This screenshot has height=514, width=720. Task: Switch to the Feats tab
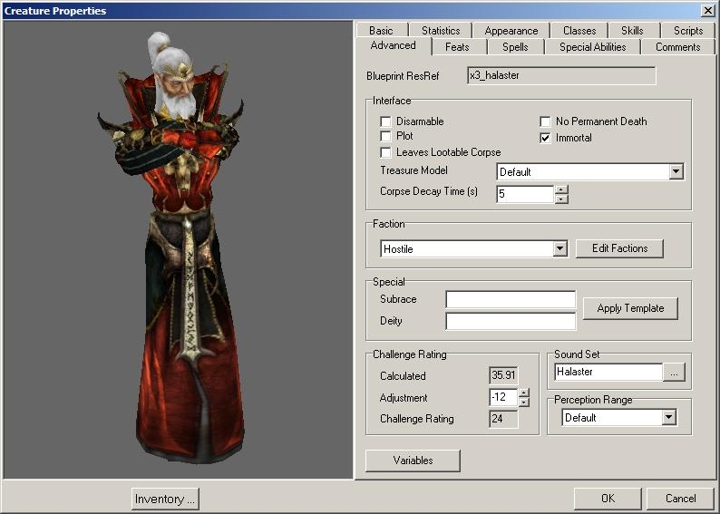click(x=457, y=47)
